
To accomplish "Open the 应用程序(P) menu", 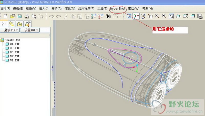I will click(x=86, y=9).
